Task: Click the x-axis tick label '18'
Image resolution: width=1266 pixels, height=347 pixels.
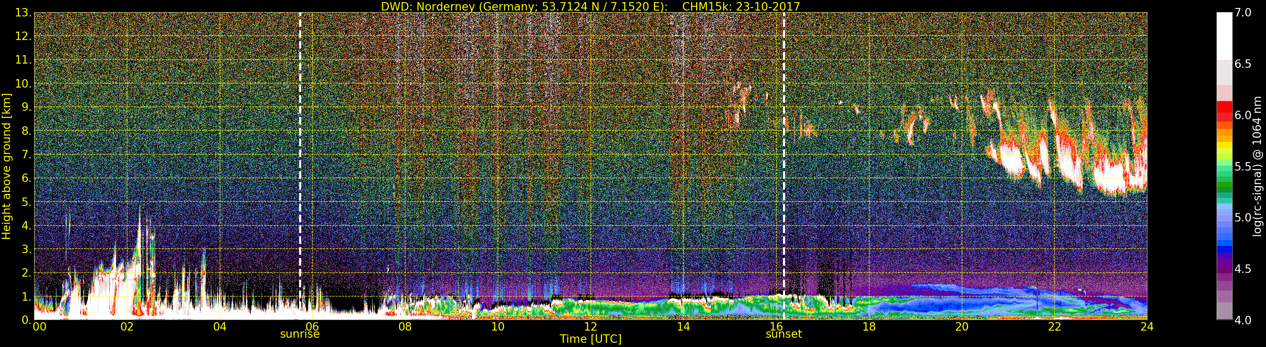Action: click(869, 327)
